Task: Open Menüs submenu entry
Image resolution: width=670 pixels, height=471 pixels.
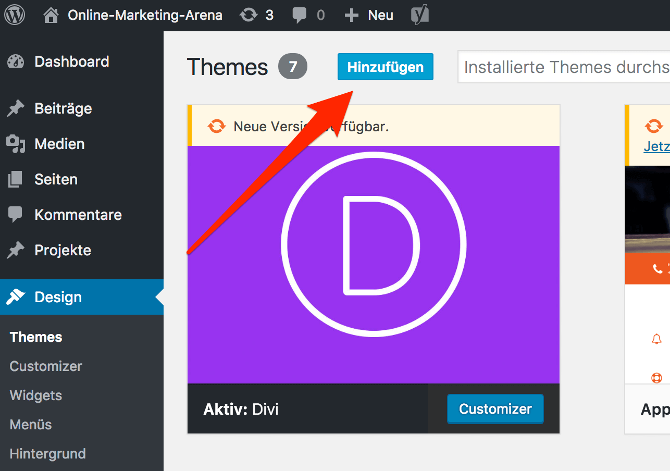Action: tap(31, 425)
